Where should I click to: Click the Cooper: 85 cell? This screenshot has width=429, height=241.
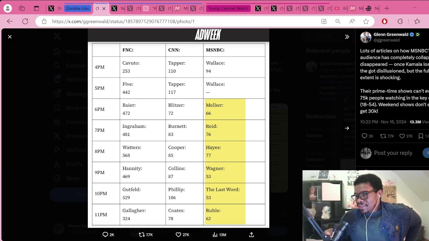click(x=184, y=151)
